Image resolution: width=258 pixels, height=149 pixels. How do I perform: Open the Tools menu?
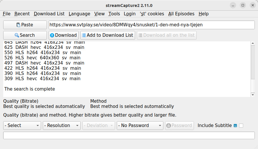114,14
